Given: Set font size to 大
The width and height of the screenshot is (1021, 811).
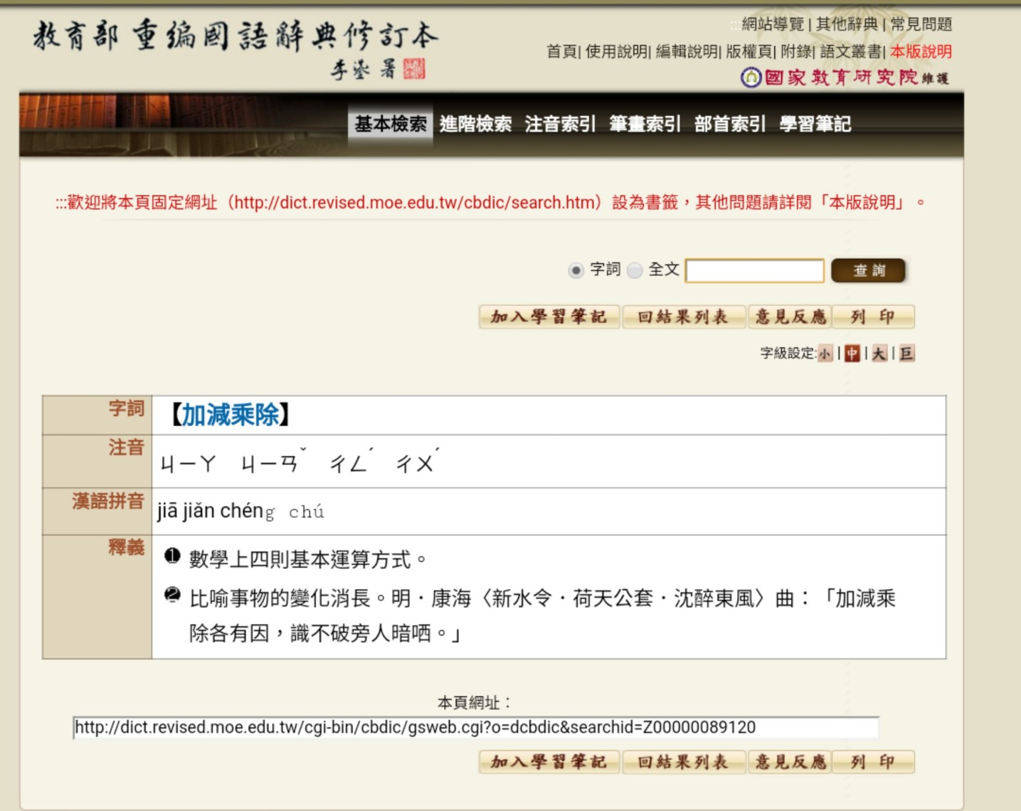Looking at the screenshot, I should [879, 354].
